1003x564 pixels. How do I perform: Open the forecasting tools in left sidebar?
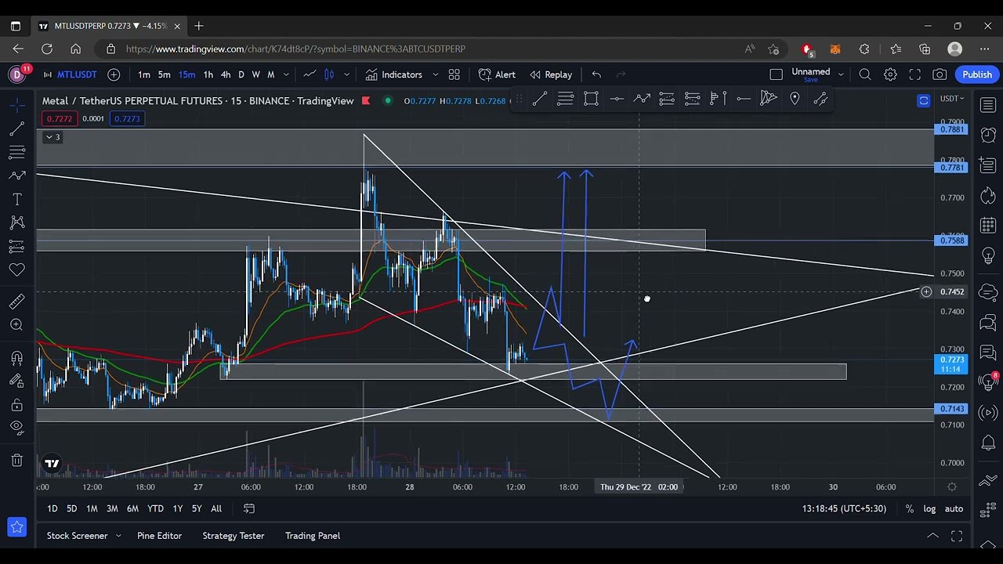(16, 247)
